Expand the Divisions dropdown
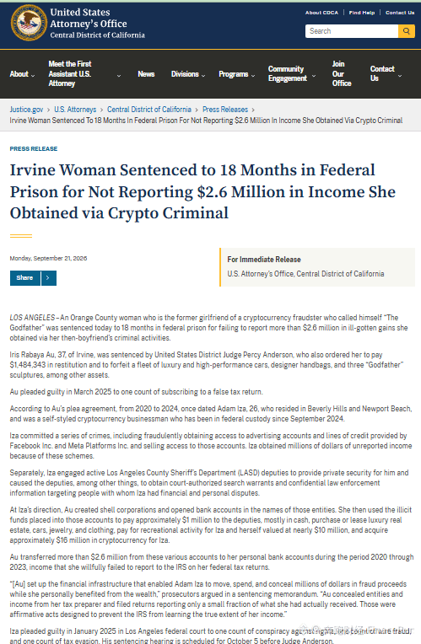 point(188,74)
